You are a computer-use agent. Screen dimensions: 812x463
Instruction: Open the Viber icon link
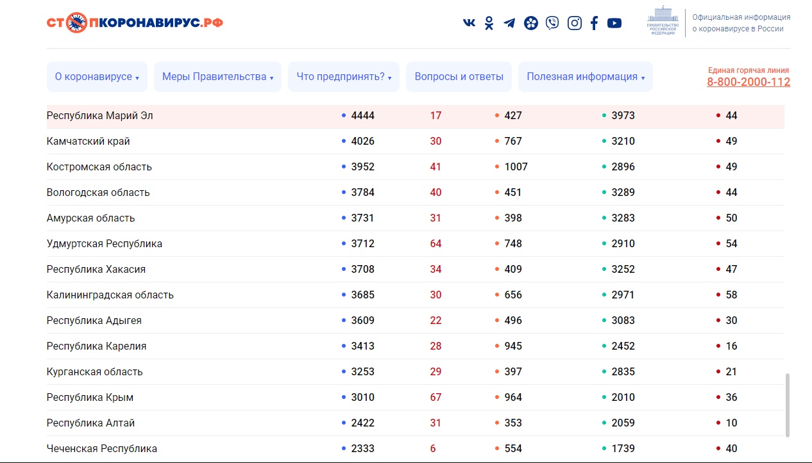click(x=552, y=23)
